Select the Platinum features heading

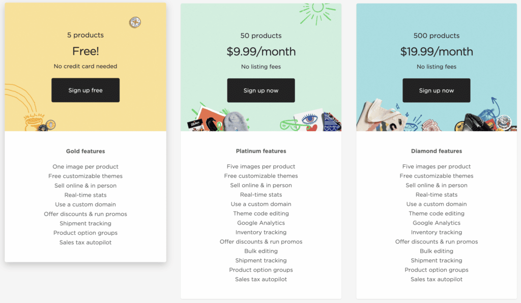tap(261, 151)
